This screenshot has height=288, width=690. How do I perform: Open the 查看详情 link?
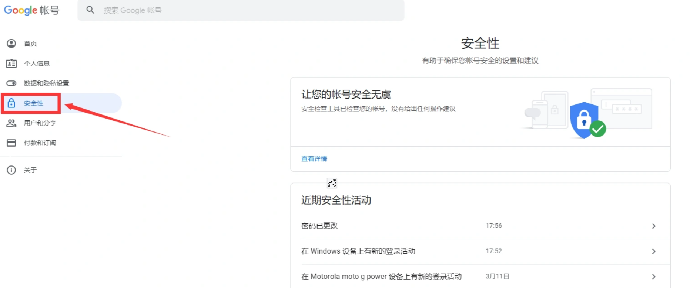(314, 159)
